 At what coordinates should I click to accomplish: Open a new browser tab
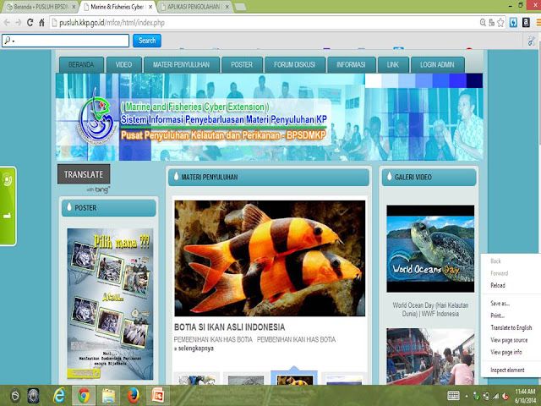240,7
